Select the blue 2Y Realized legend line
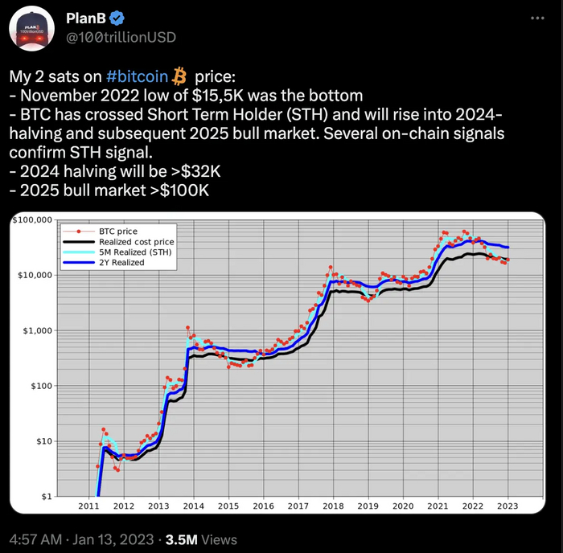Screen dimensions: 563x553 [79, 262]
